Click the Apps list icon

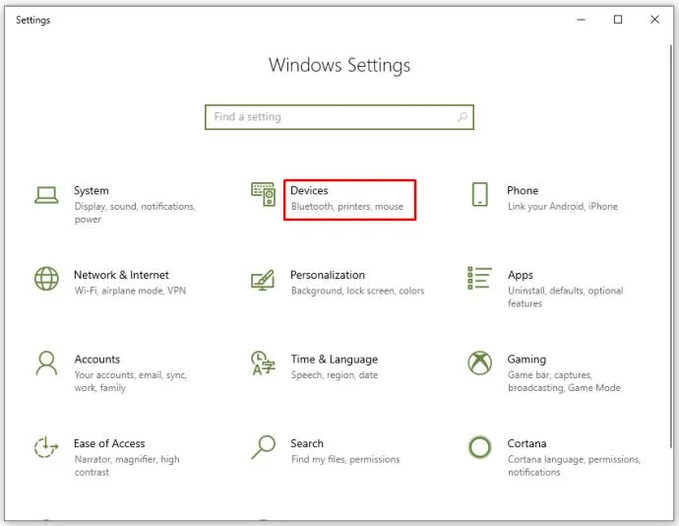pyautogui.click(x=479, y=279)
